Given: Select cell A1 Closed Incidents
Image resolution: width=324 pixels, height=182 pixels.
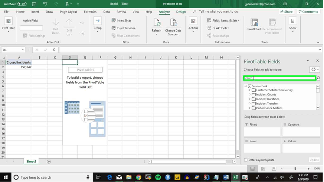Looking at the screenshot, I should click(19, 62).
